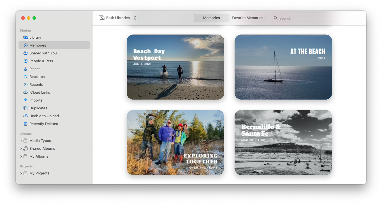Expand the Shared Albums group
Image resolution: width=382 pixels, height=205 pixels.
[x=21, y=149]
